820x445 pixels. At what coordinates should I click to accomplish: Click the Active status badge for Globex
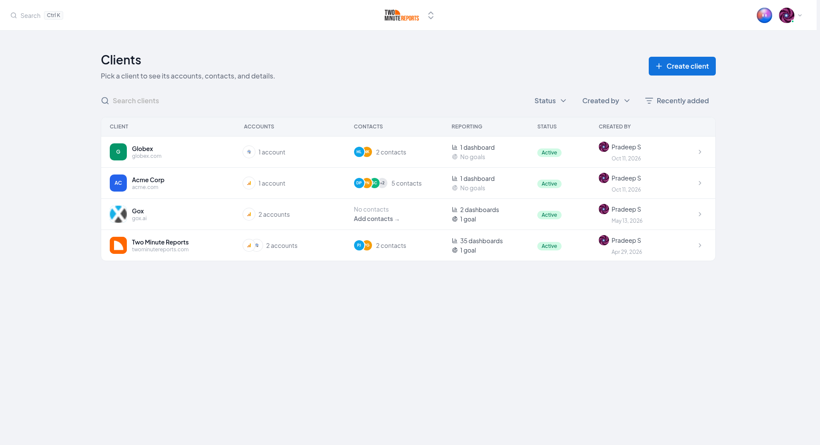point(549,153)
